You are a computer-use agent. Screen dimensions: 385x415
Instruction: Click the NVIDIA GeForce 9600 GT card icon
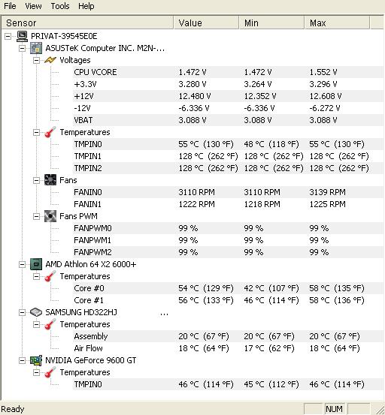(x=36, y=360)
